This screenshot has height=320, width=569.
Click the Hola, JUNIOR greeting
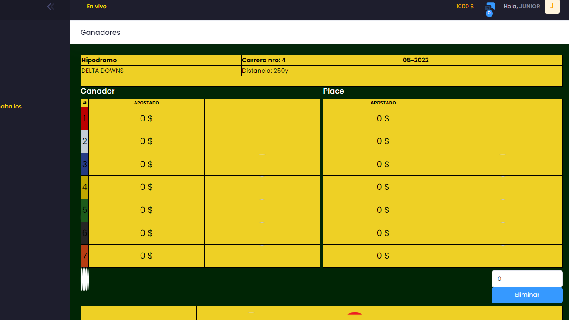(522, 7)
